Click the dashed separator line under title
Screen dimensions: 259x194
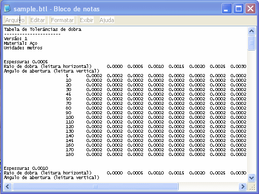tap(32, 34)
